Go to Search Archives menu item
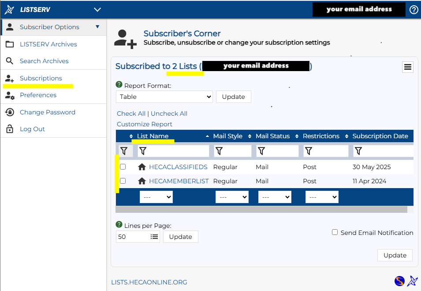Image resolution: width=421 pixels, height=291 pixels. (x=44, y=61)
